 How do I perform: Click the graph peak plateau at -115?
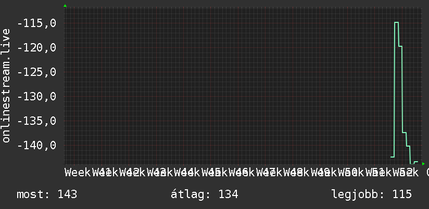(396, 22)
